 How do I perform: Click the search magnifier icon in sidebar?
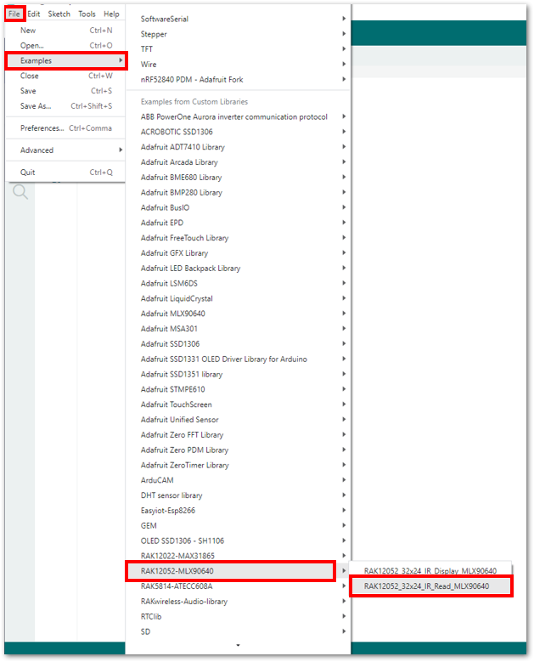20,192
